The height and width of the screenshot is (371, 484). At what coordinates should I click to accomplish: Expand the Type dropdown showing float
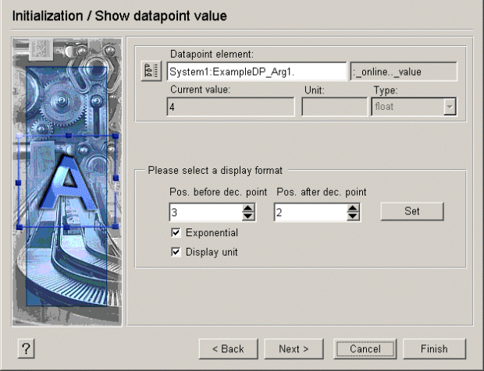point(449,108)
